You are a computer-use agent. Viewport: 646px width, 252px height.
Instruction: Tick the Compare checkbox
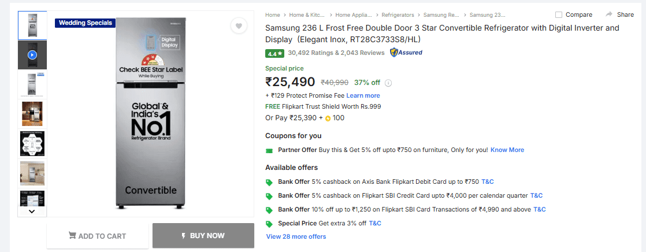[x=559, y=14]
